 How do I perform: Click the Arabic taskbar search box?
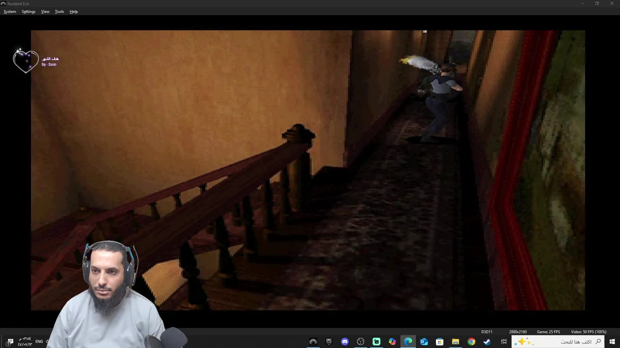pyautogui.click(x=559, y=342)
